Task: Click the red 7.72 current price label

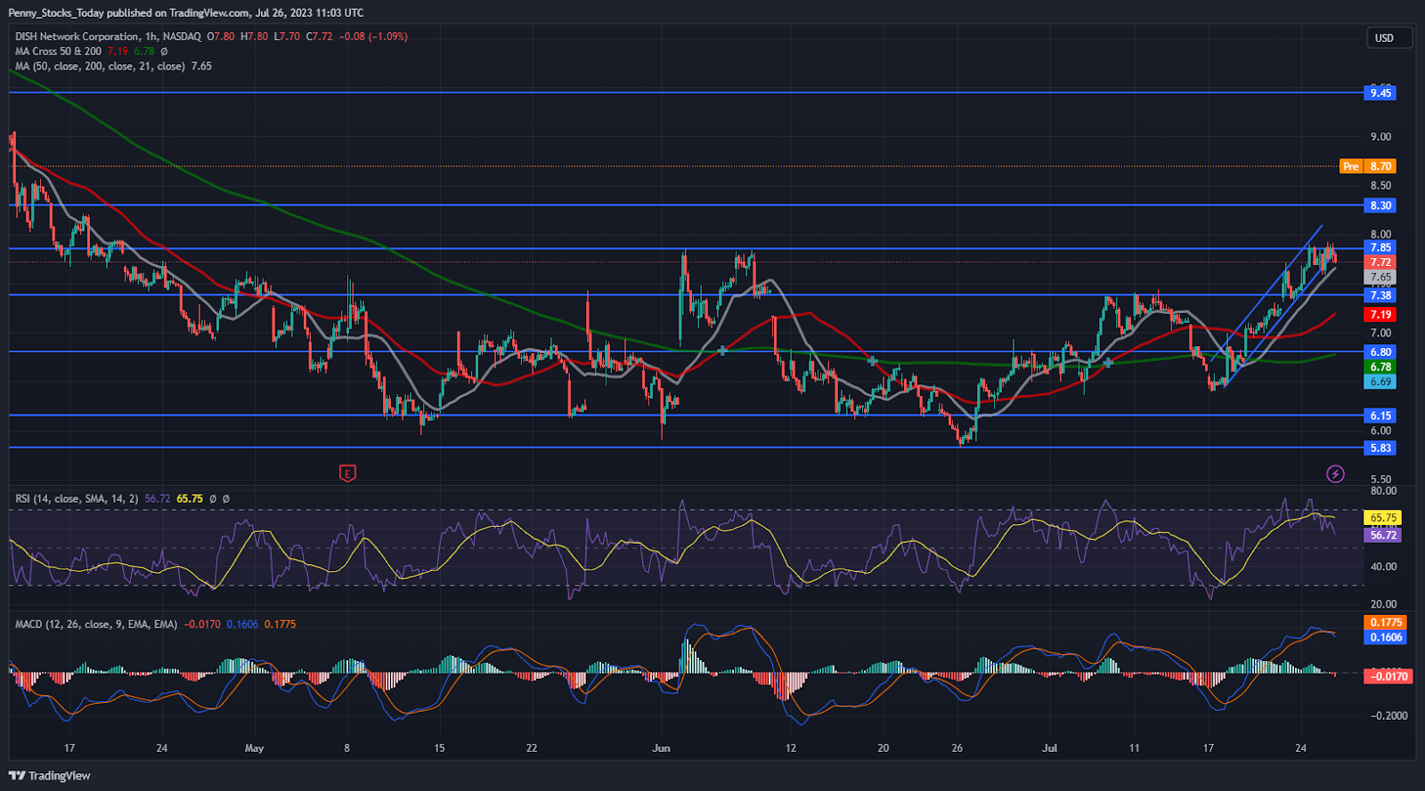Action: click(x=1380, y=262)
